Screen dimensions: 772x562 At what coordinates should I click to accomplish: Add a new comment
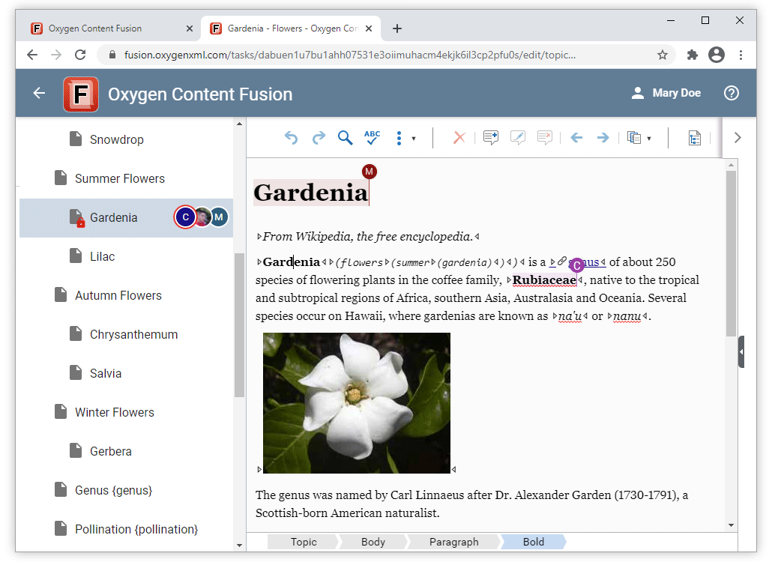pyautogui.click(x=491, y=138)
